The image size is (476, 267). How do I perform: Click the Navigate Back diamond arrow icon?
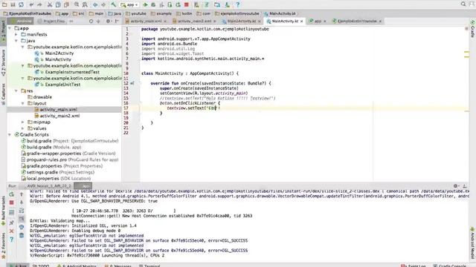click(x=95, y=4)
